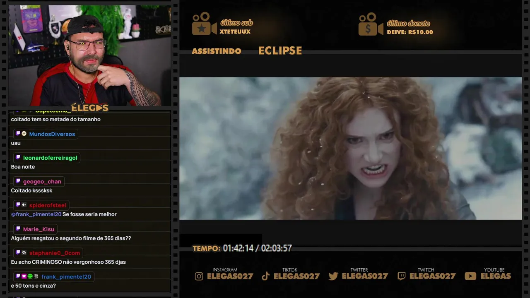Click the XTETEUUX subscriber name
Image resolution: width=530 pixels, height=298 pixels.
235,32
